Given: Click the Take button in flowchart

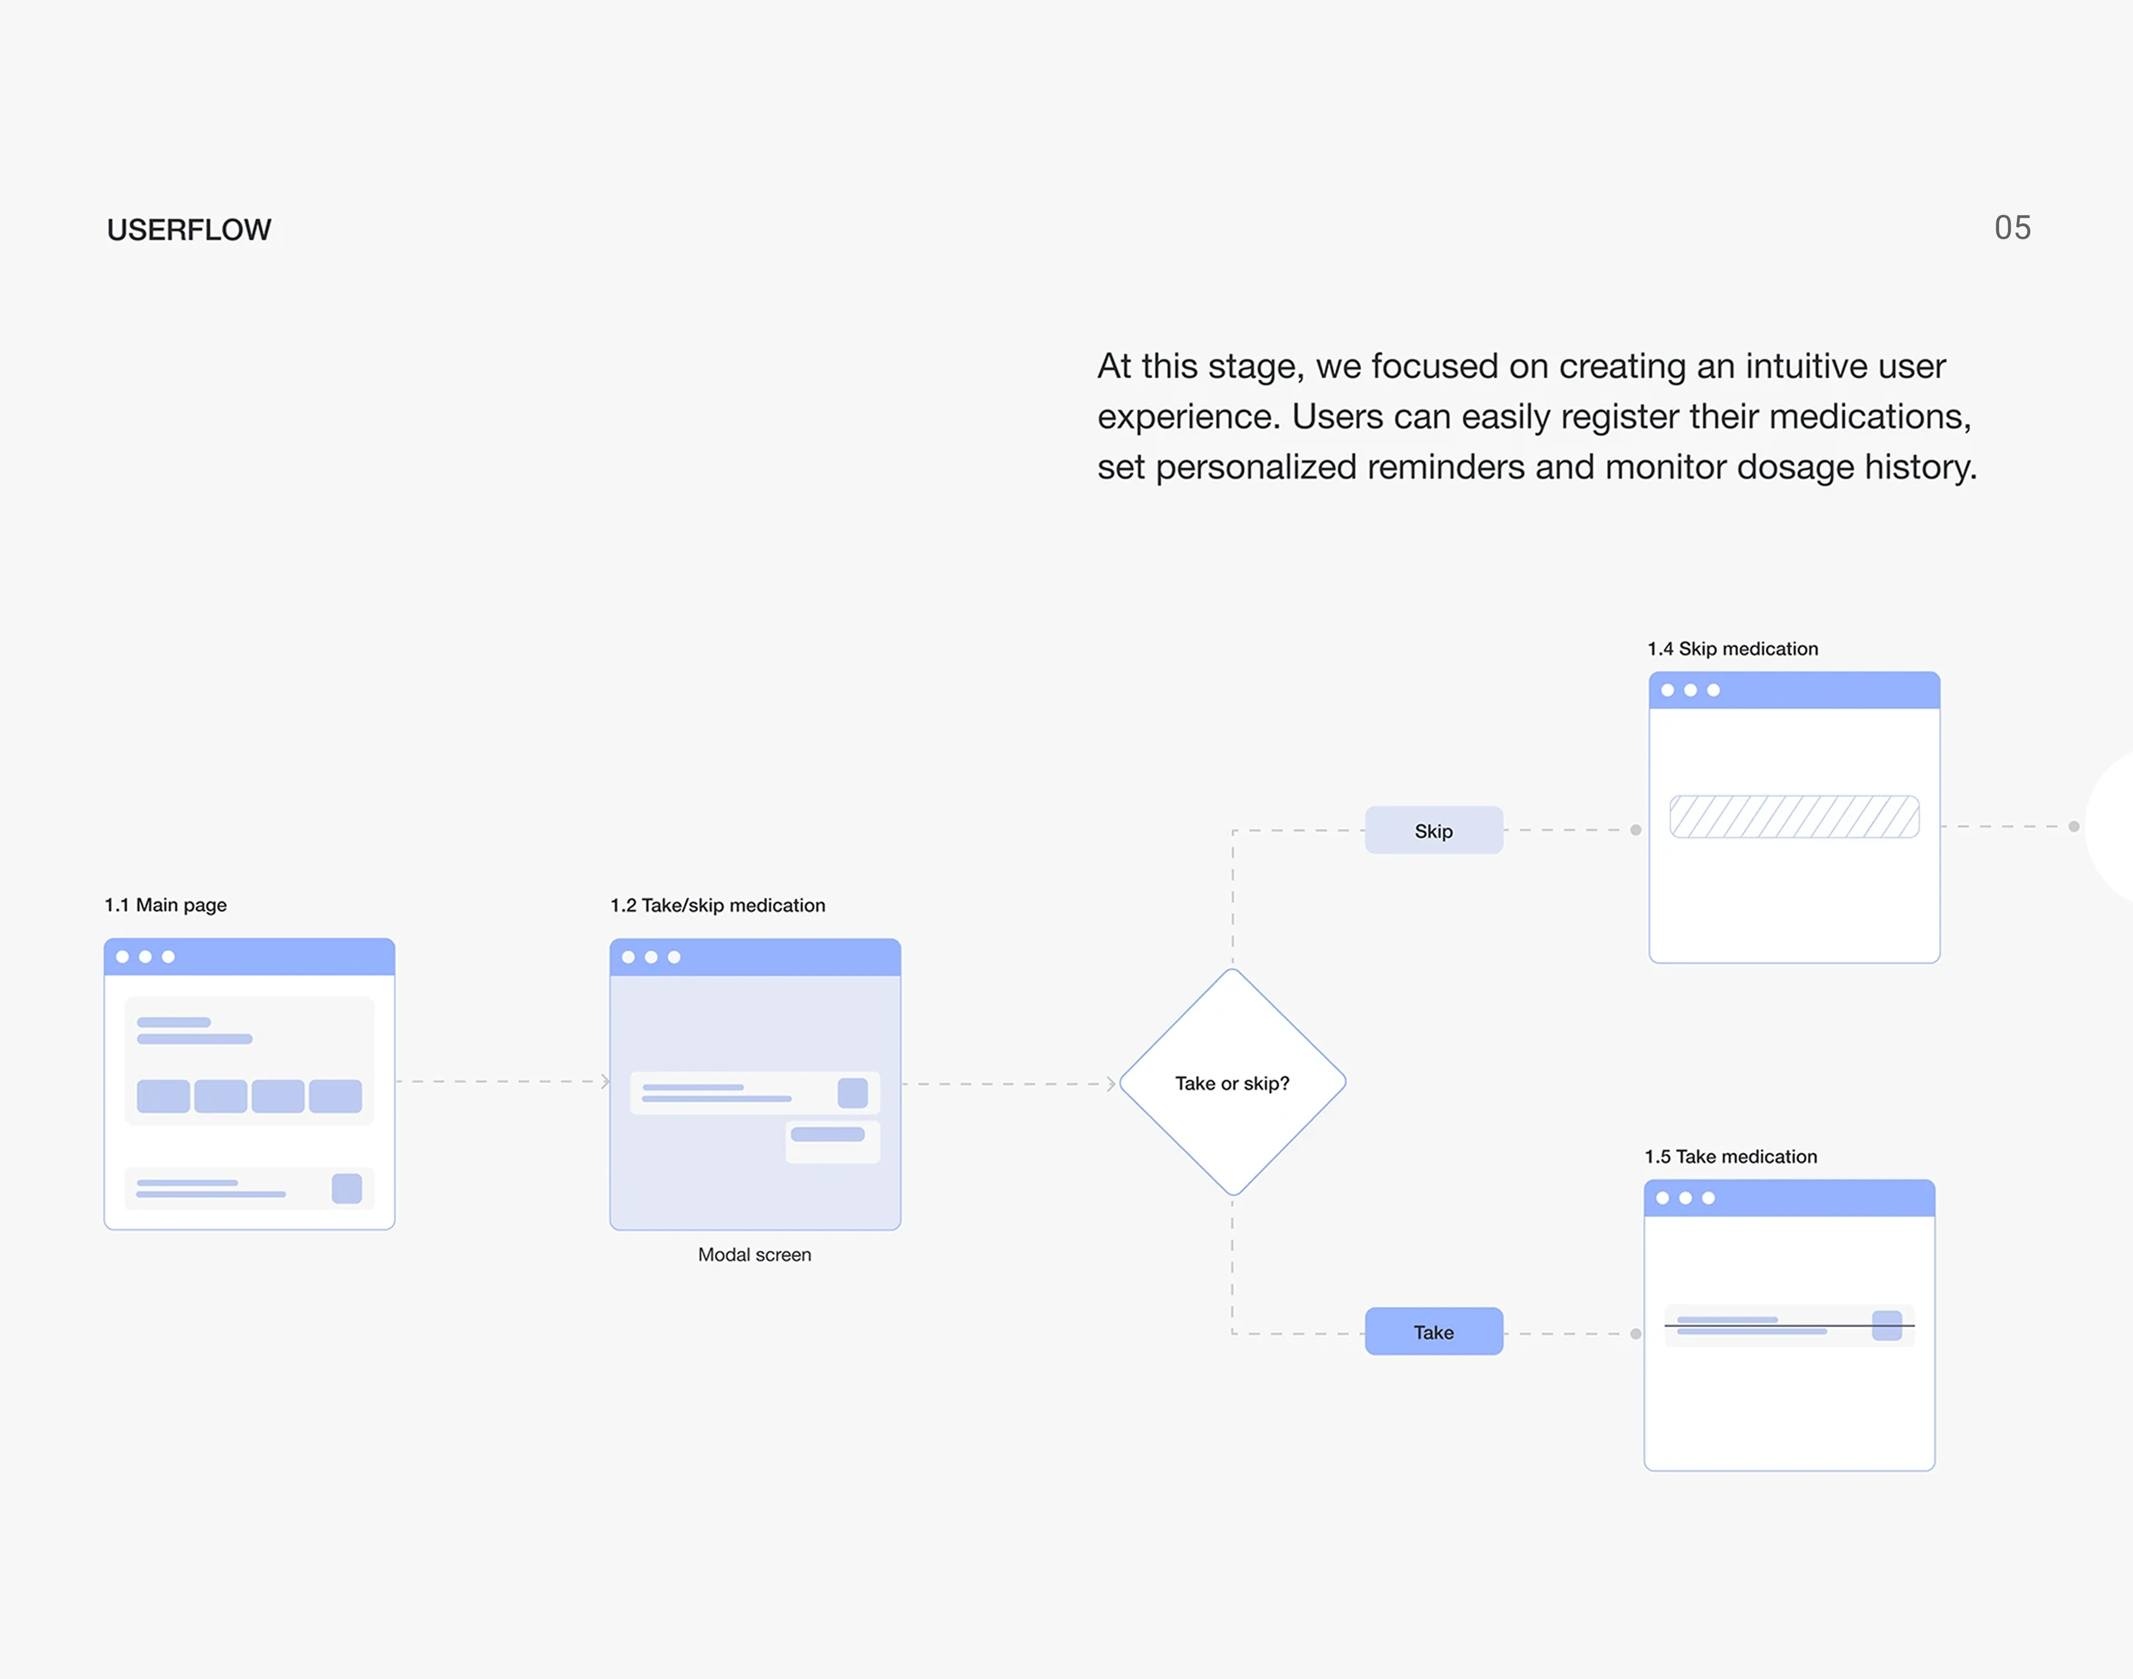Looking at the screenshot, I should coord(1433,1332).
